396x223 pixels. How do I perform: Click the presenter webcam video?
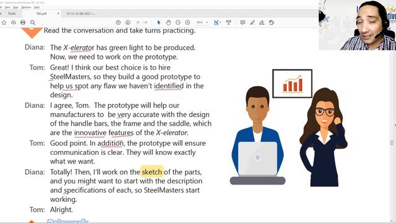[x=357, y=25]
